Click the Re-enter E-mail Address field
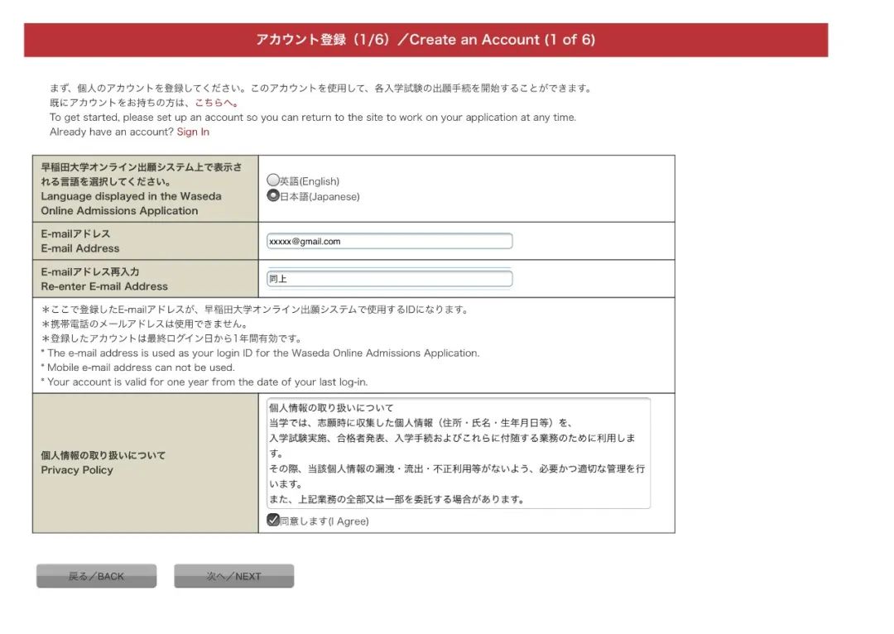The image size is (894, 634). coord(389,279)
